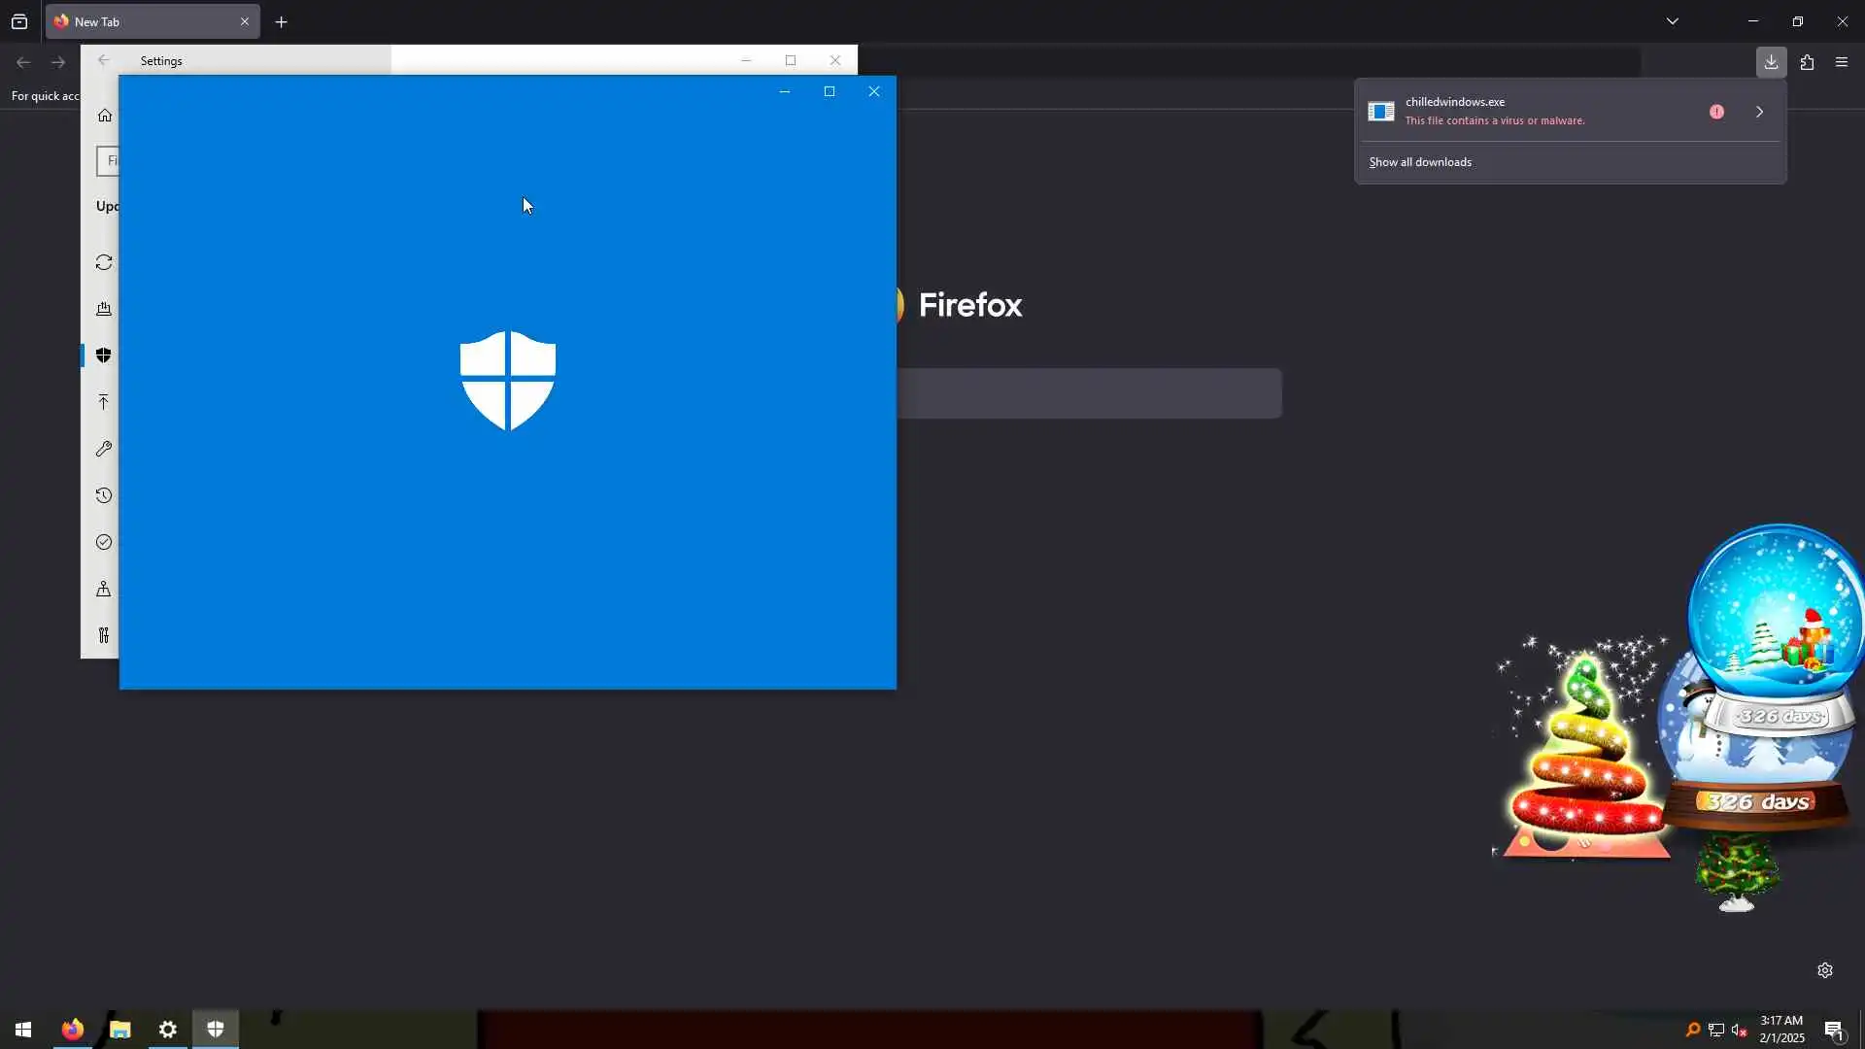This screenshot has width=1865, height=1049.
Task: Open new tab personalize gear icon
Action: pyautogui.click(x=1825, y=970)
